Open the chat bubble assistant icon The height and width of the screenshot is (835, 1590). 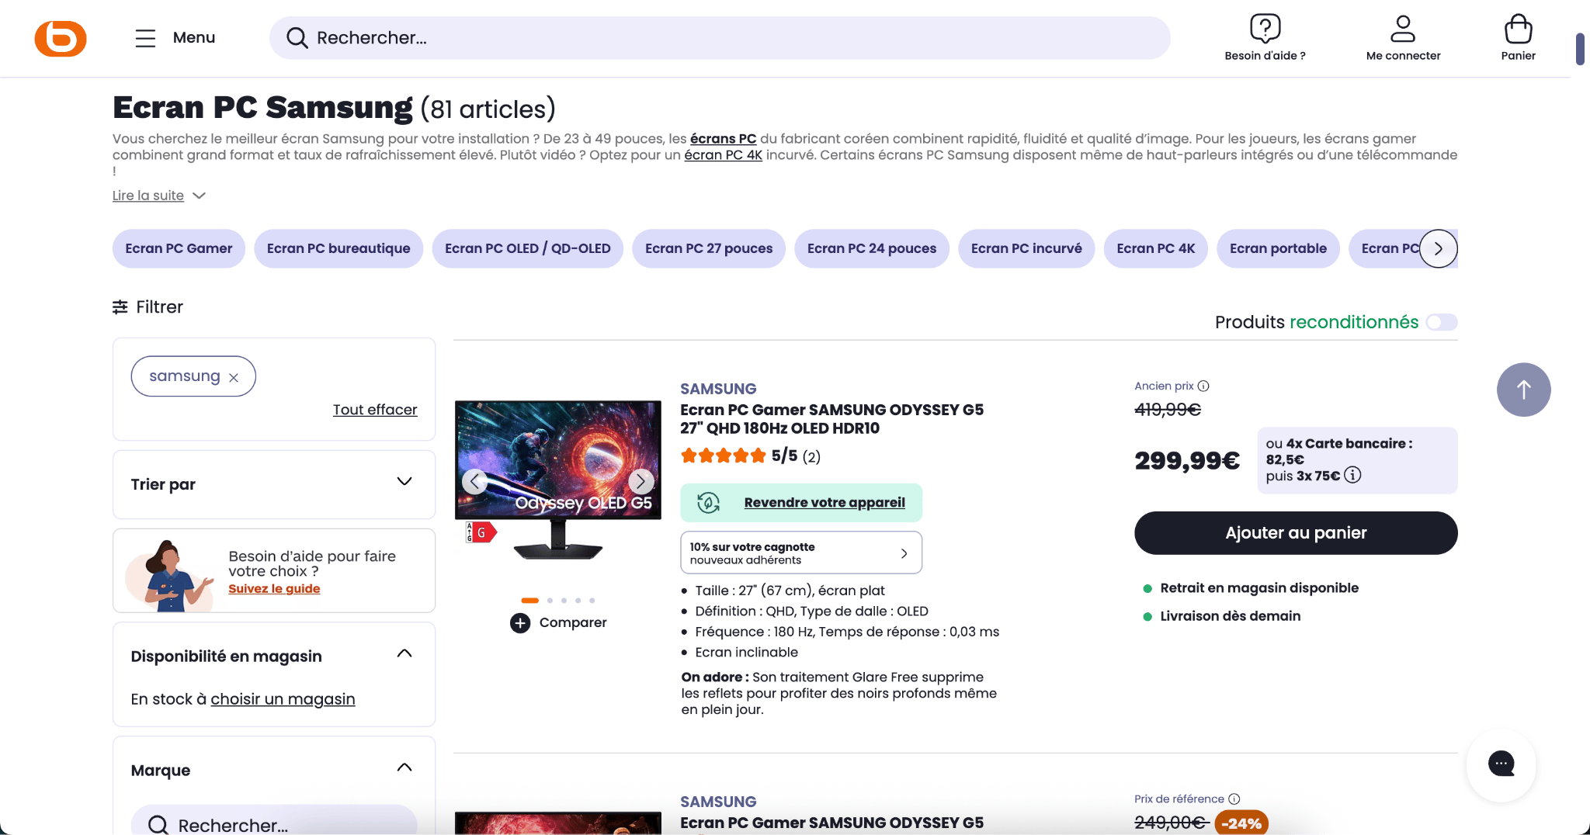1501,764
